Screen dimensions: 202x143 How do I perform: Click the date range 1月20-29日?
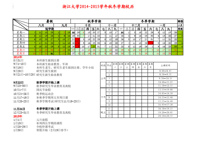(x=20, y=127)
